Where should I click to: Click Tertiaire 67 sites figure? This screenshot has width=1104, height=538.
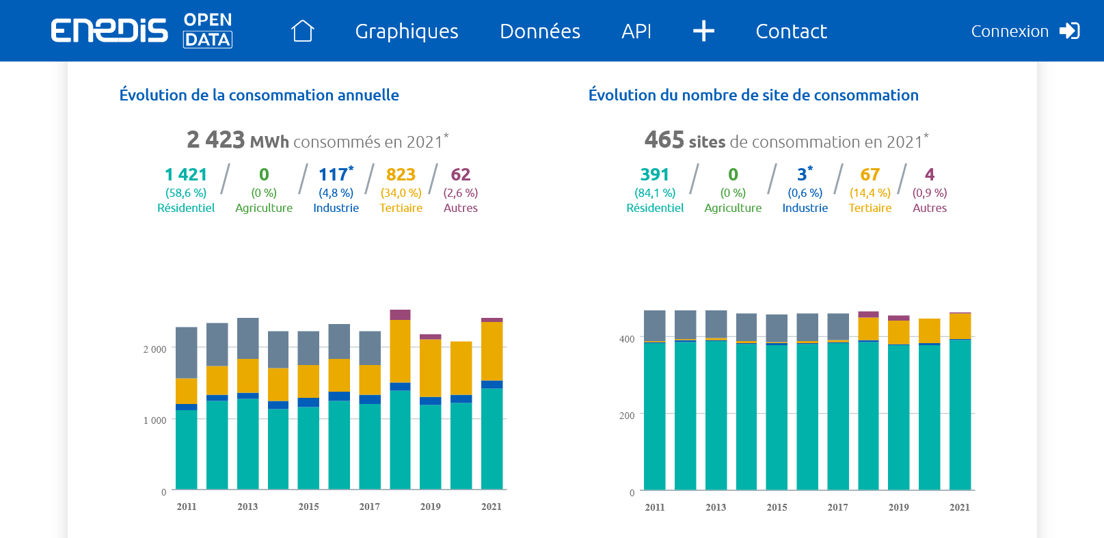point(870,175)
